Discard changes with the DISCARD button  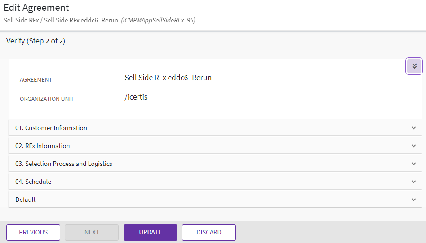click(209, 232)
